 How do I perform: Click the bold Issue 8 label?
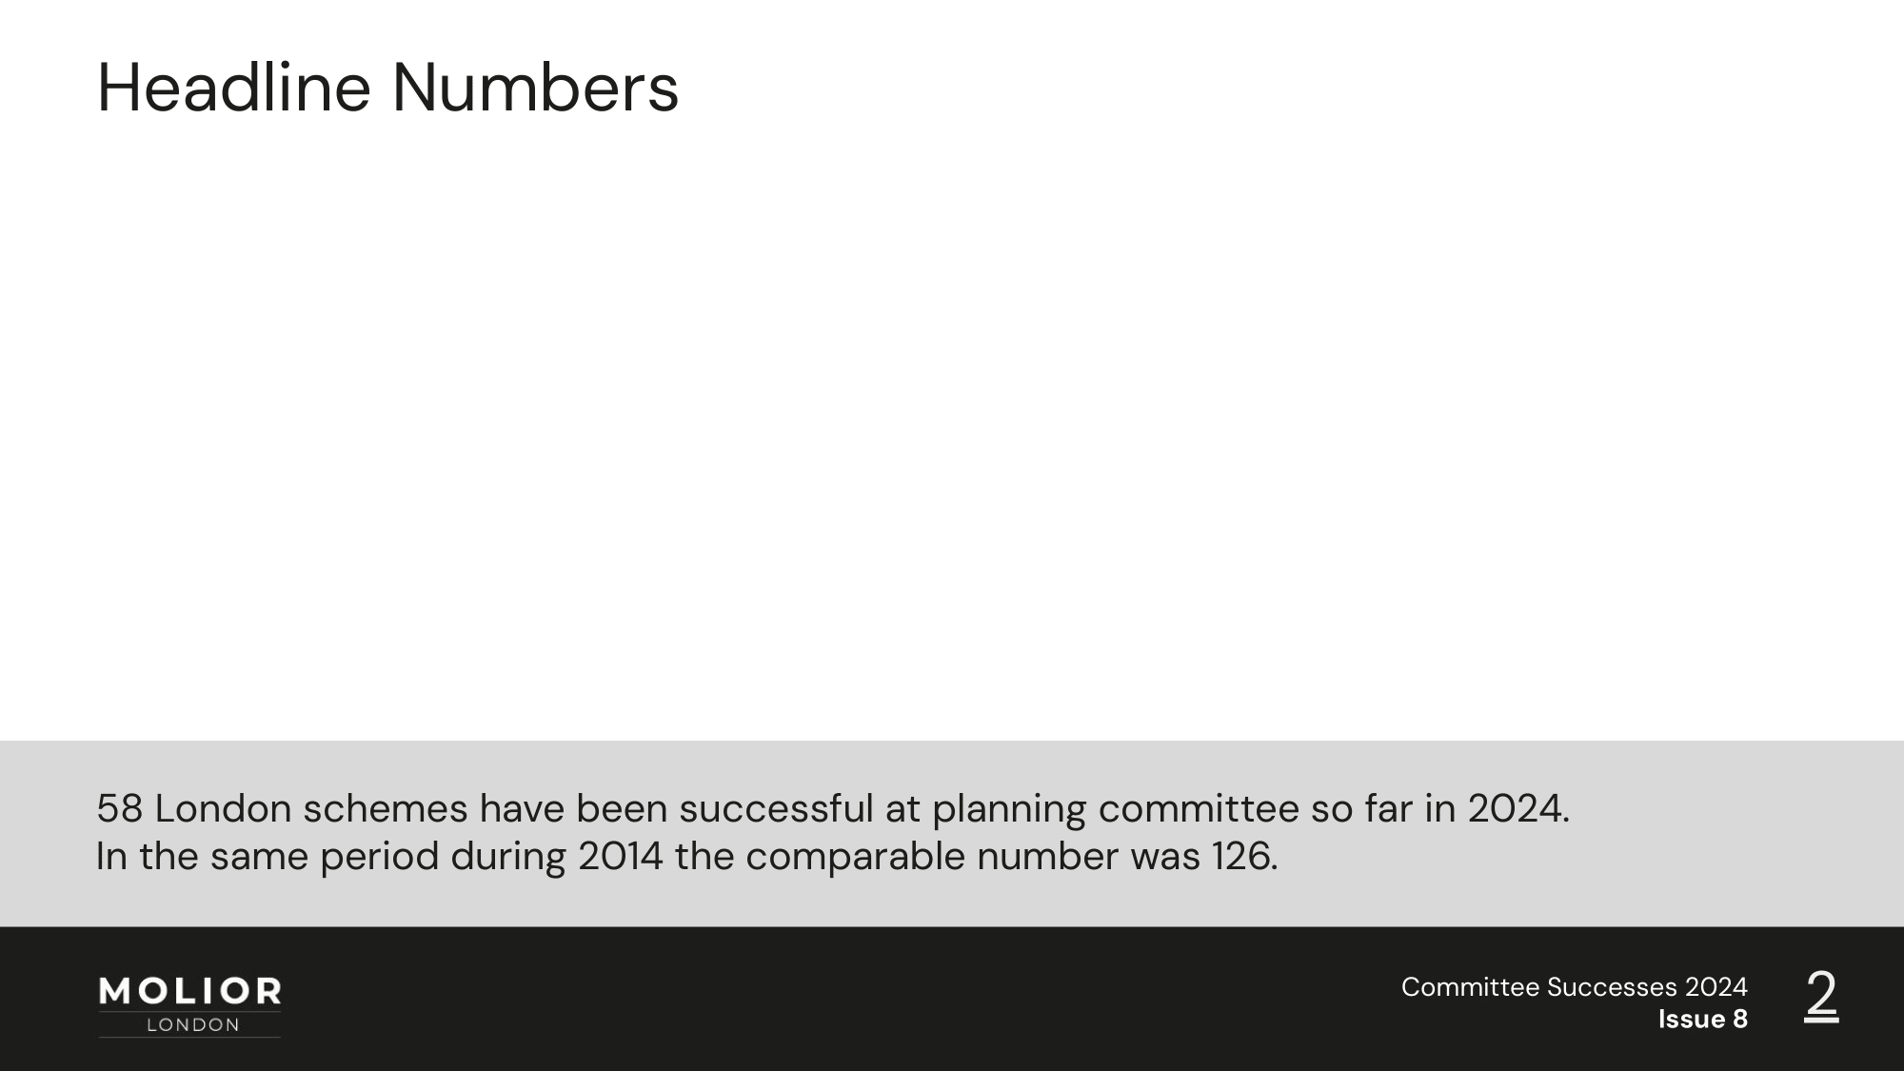[x=1703, y=1020]
